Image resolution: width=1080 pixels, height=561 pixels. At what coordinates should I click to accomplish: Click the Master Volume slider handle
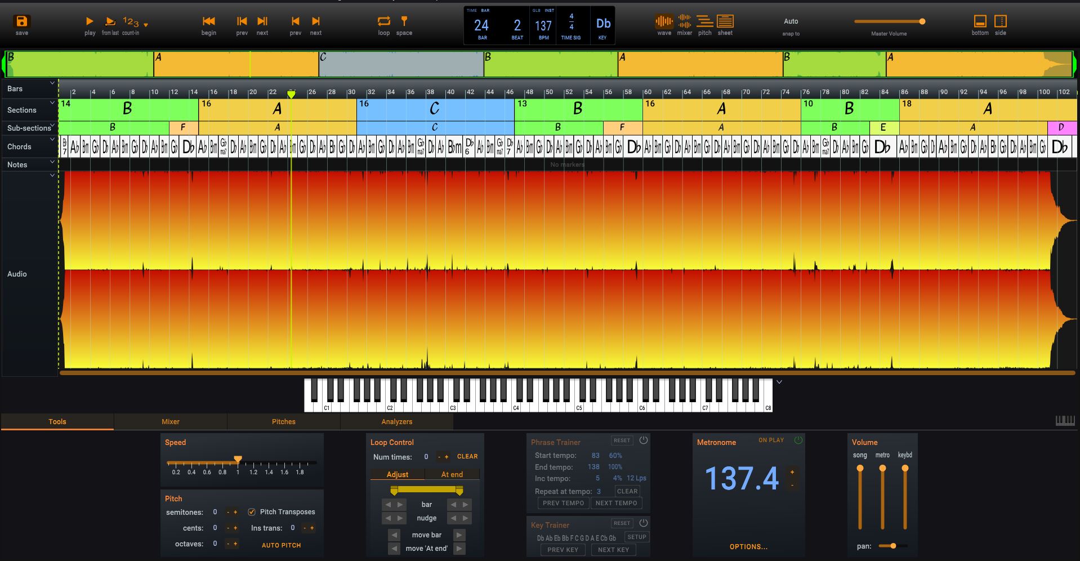pos(922,21)
